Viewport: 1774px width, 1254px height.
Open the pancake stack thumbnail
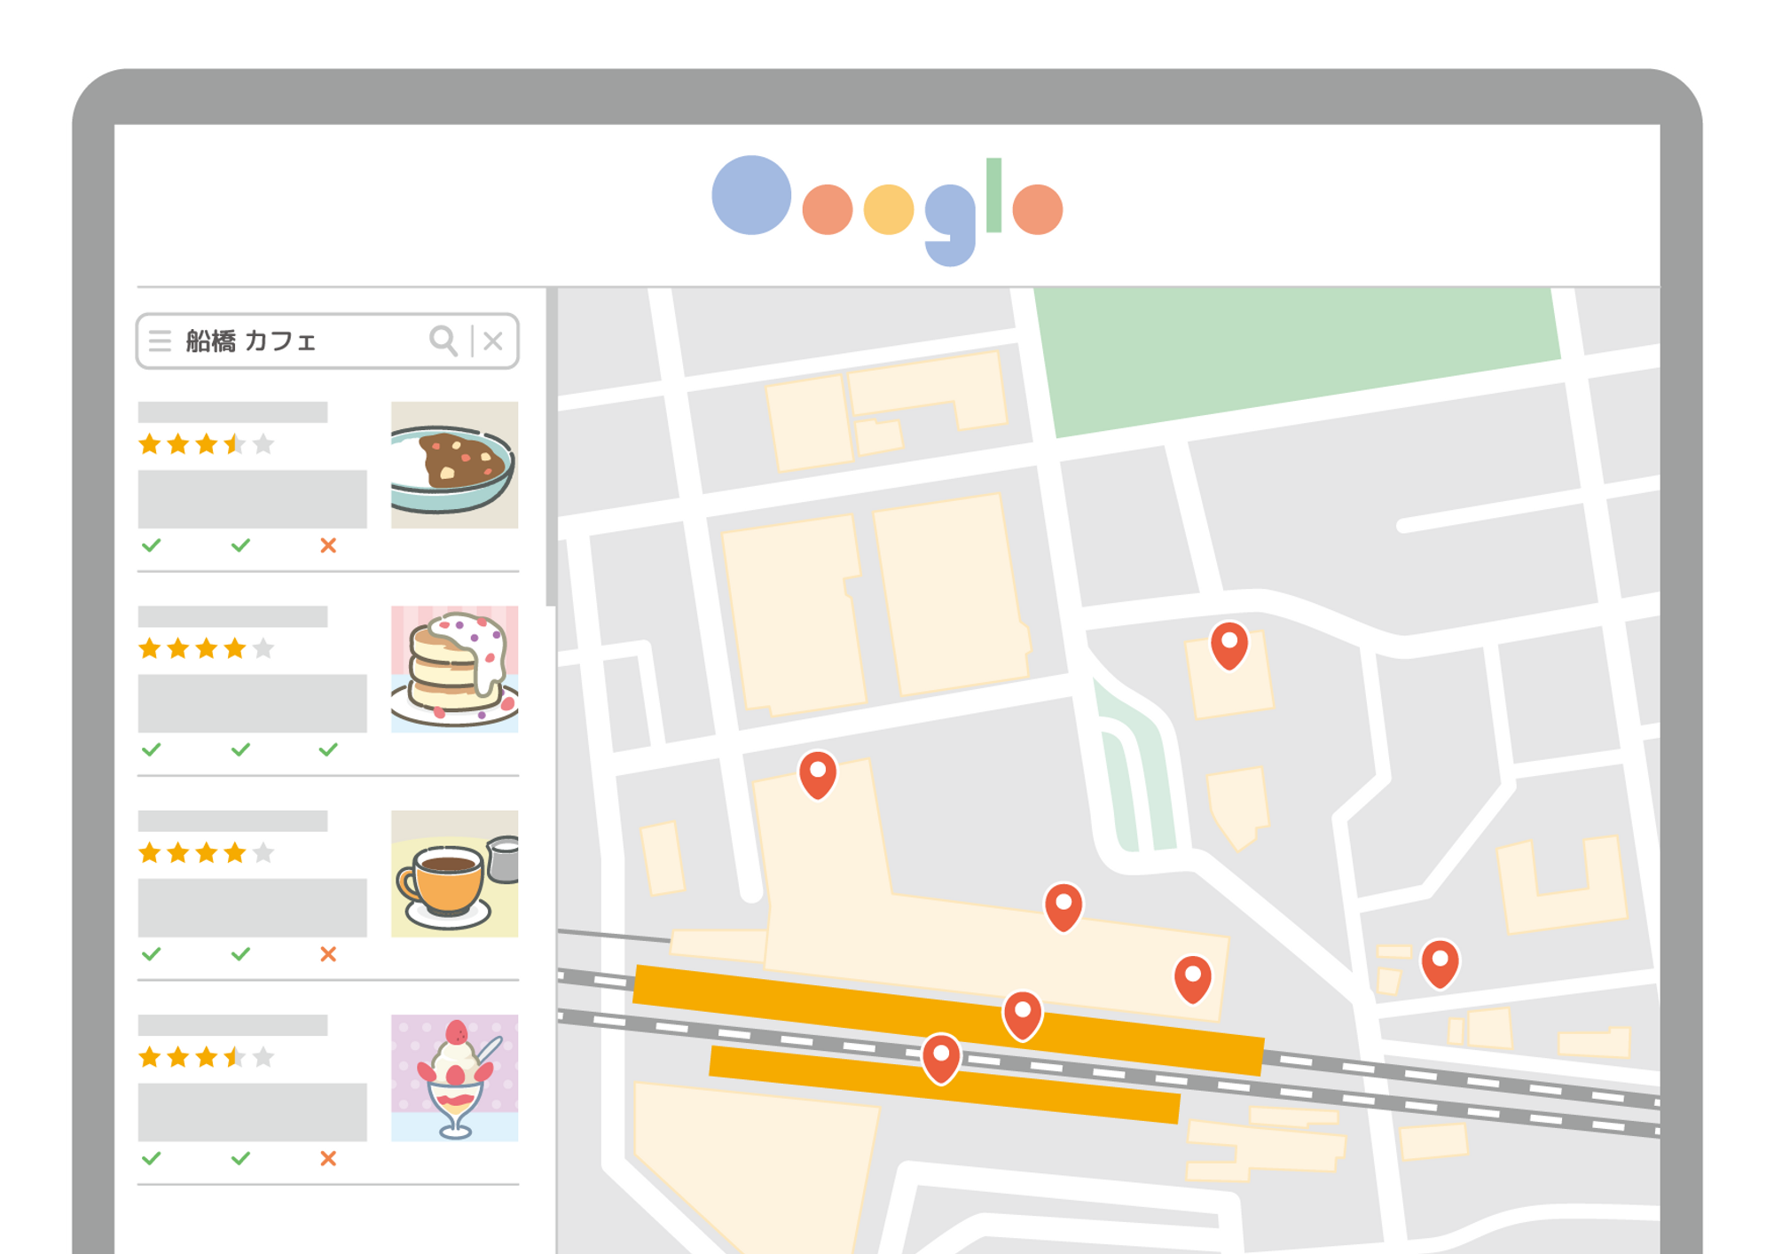point(454,669)
